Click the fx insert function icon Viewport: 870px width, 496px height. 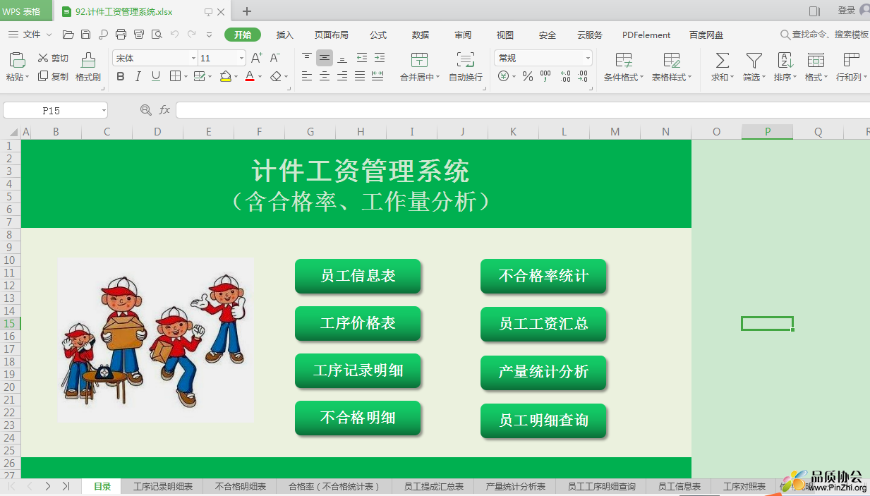[164, 110]
